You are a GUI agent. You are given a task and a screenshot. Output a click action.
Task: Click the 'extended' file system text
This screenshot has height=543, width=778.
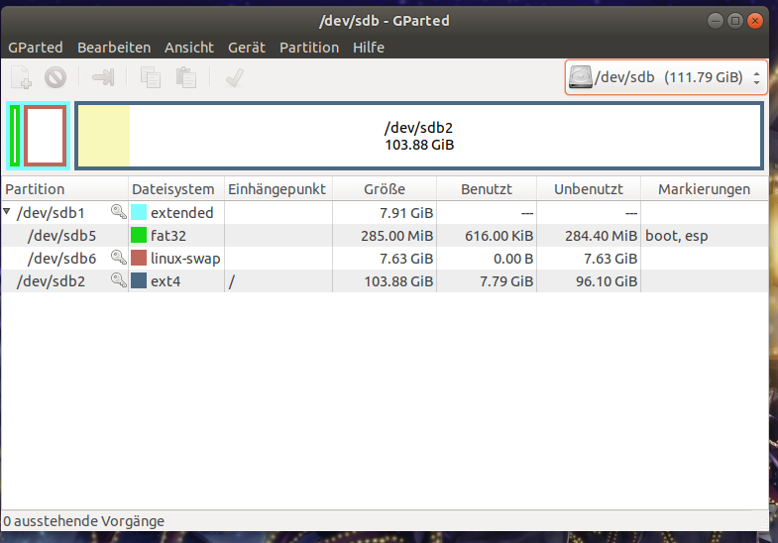point(182,213)
